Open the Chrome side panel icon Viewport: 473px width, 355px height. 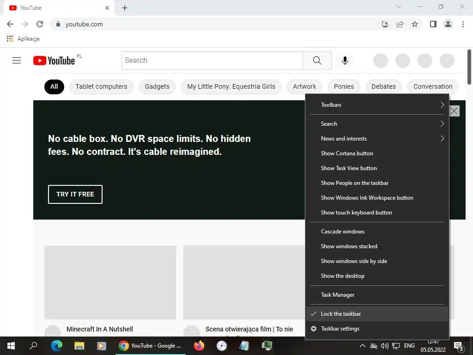[x=433, y=24]
